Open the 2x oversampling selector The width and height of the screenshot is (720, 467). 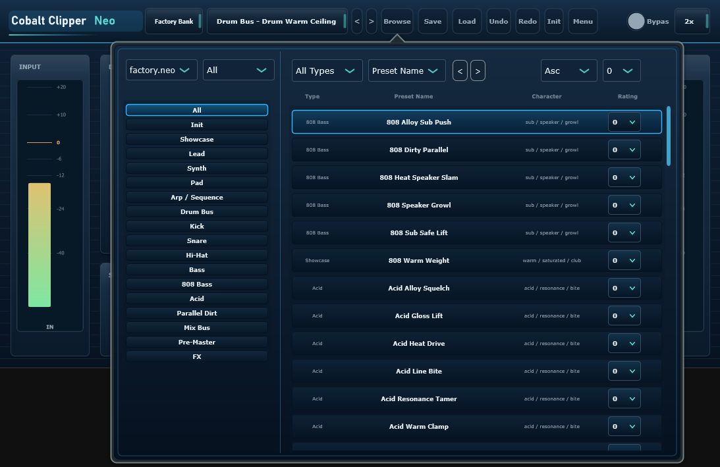tap(692, 21)
